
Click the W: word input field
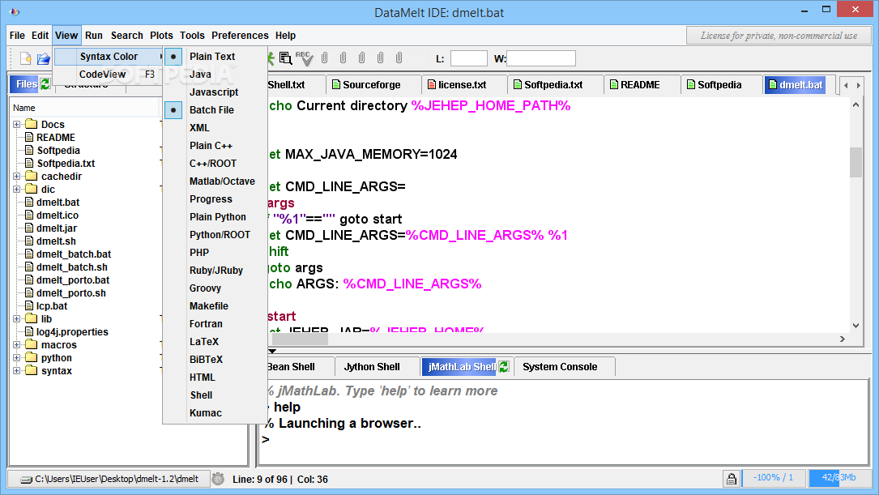pyautogui.click(x=540, y=58)
